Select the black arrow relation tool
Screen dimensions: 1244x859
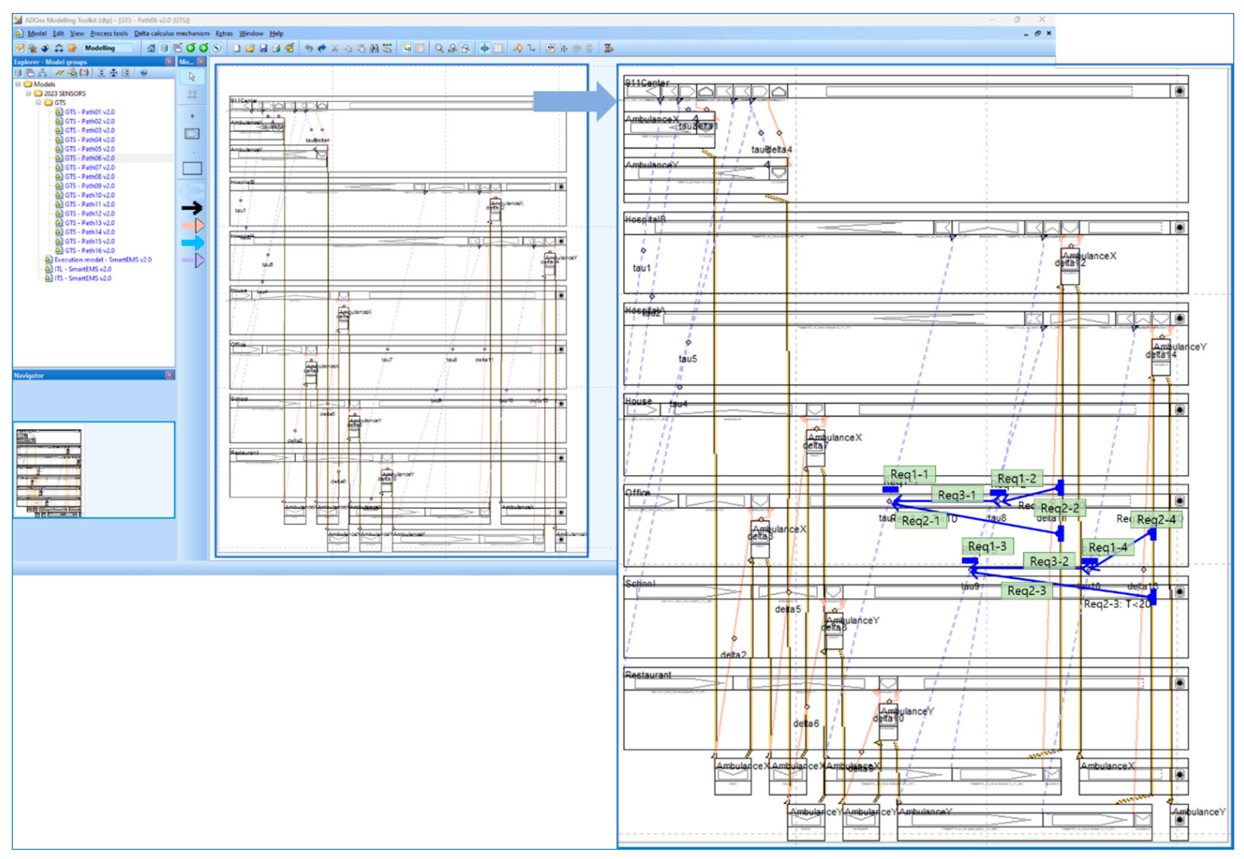click(x=192, y=208)
